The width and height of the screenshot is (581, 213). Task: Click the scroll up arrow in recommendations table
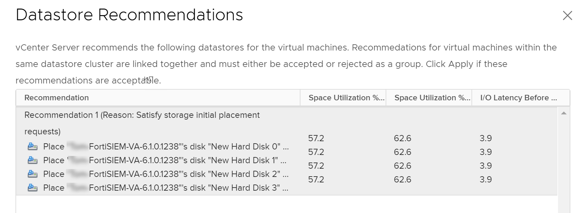click(x=563, y=113)
